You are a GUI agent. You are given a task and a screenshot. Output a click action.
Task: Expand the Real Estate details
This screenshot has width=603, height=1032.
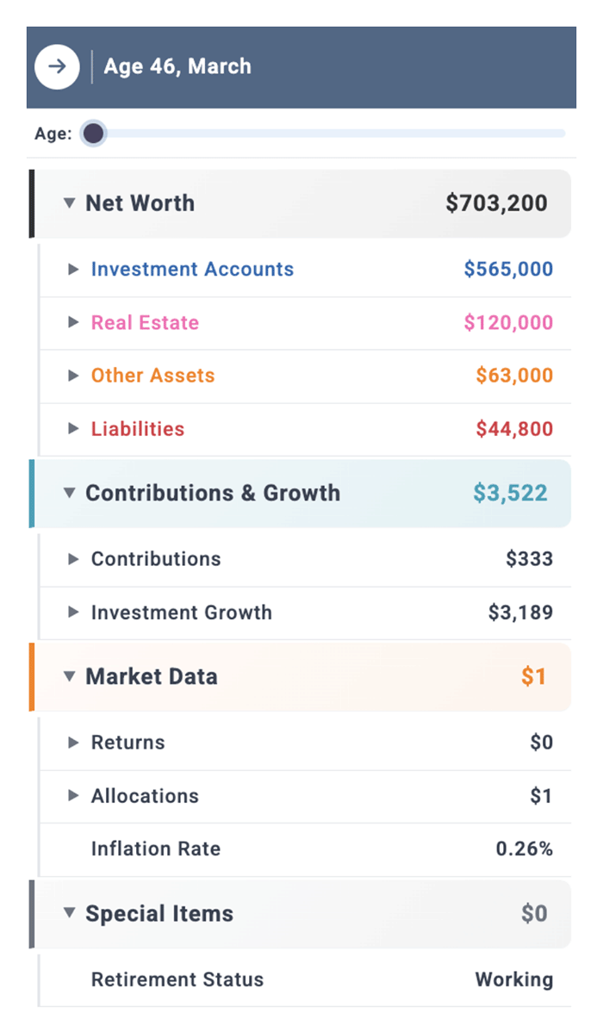click(x=72, y=322)
